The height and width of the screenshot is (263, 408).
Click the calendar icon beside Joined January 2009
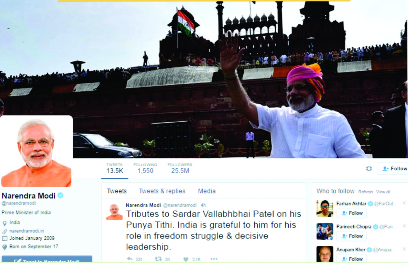[5, 238]
